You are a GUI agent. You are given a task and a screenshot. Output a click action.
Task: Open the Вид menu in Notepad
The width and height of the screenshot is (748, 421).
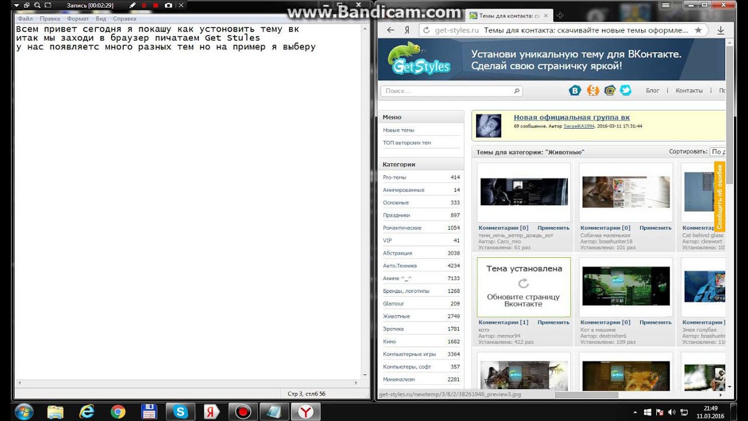tap(101, 19)
